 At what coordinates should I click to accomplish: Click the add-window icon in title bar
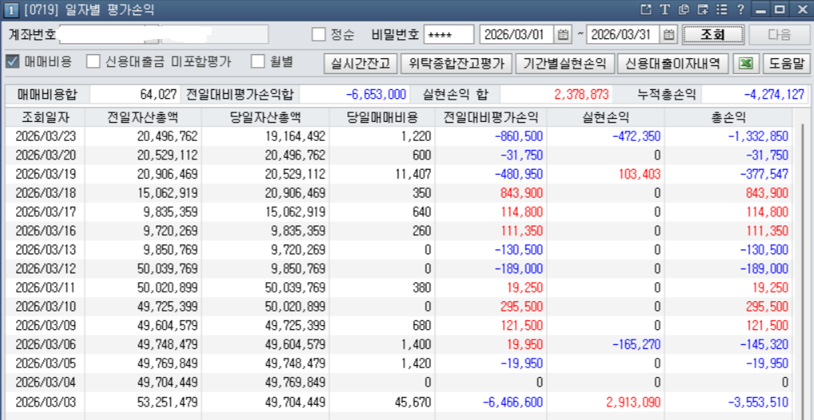coord(702,10)
